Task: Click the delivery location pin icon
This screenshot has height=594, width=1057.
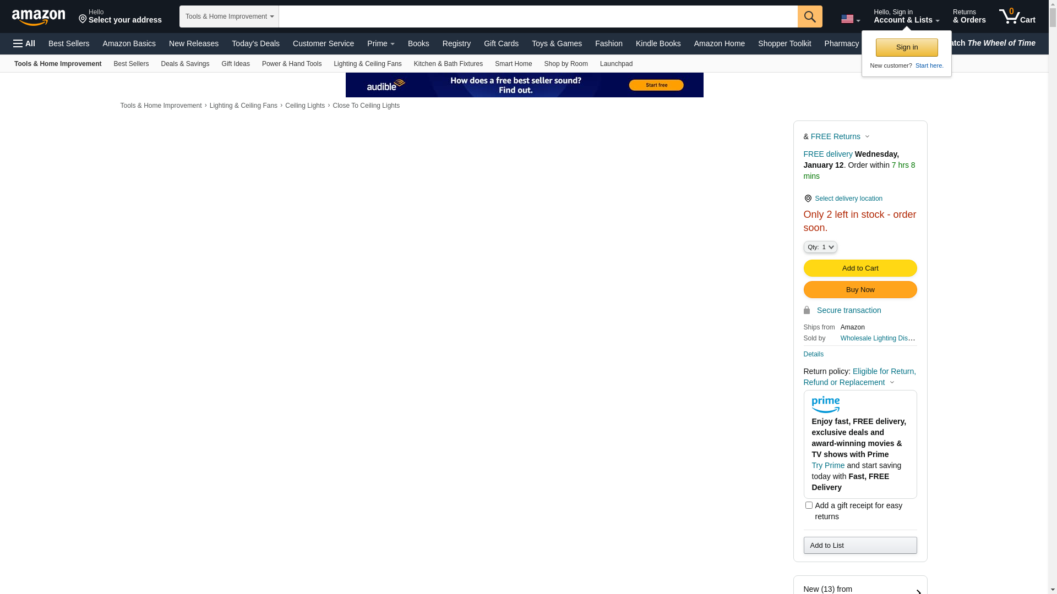Action: [x=808, y=199]
